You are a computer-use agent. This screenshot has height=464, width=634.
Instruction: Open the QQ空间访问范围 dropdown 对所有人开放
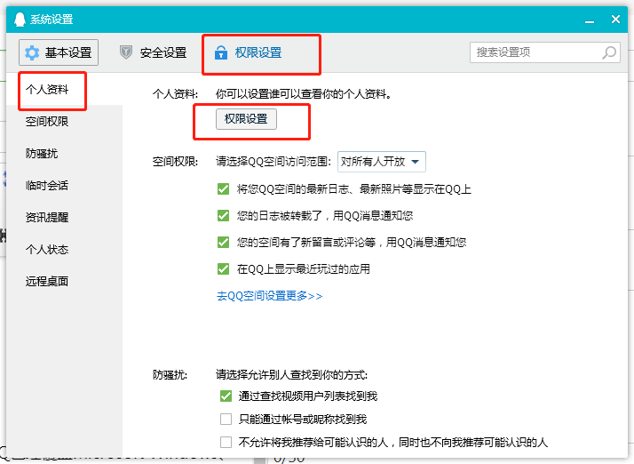point(381,162)
